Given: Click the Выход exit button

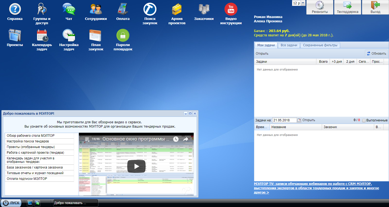Looking at the screenshot, I should click(x=375, y=7).
